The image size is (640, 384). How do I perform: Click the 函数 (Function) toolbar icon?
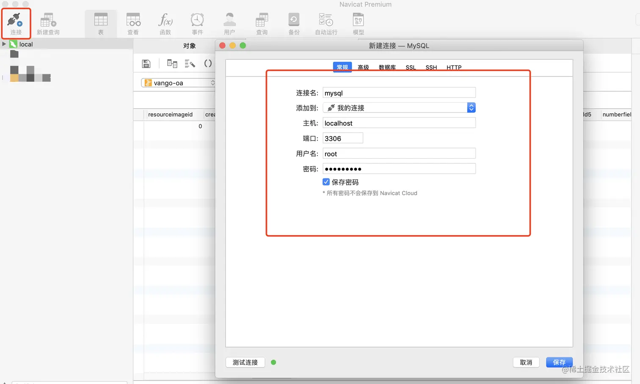(x=166, y=23)
